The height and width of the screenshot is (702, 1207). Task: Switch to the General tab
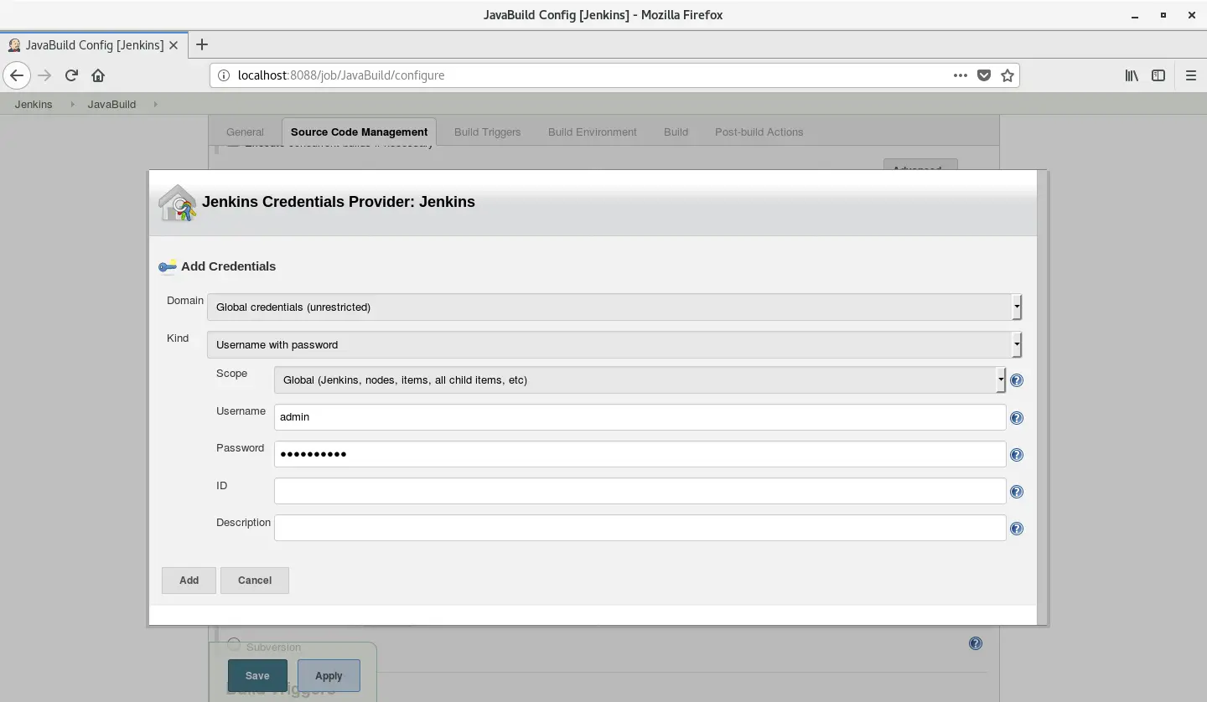tap(245, 132)
